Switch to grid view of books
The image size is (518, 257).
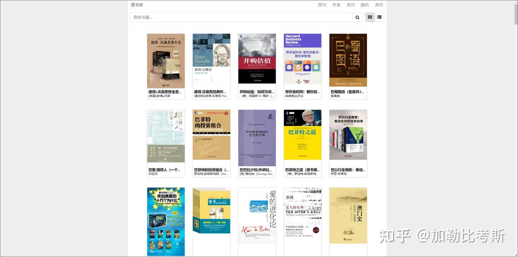tap(369, 17)
